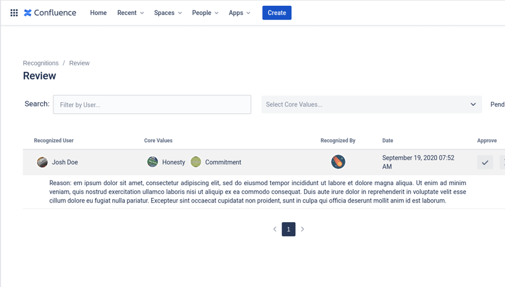Approve Josh Doe's recognition with the checkmark
Screen dimensions: 505x287
click(485, 163)
